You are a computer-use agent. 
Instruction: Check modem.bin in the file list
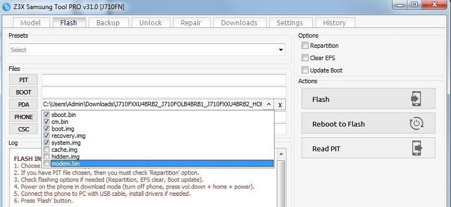coord(47,163)
